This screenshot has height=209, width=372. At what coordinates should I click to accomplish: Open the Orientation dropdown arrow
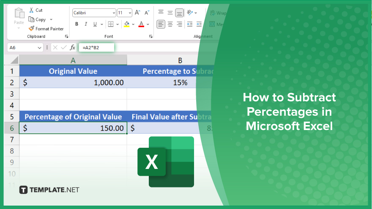[x=196, y=13]
